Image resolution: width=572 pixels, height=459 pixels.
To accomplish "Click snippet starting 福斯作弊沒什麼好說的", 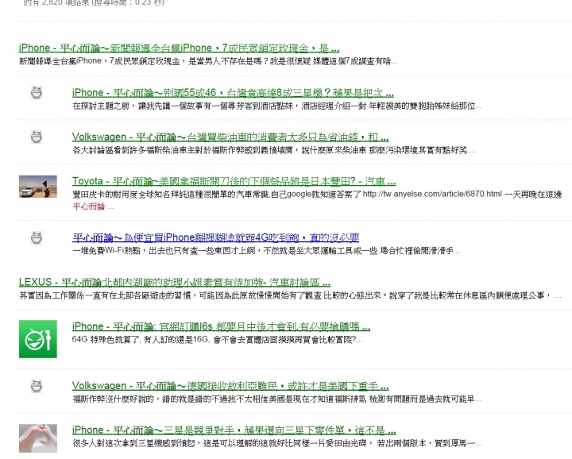I will coord(277,399).
